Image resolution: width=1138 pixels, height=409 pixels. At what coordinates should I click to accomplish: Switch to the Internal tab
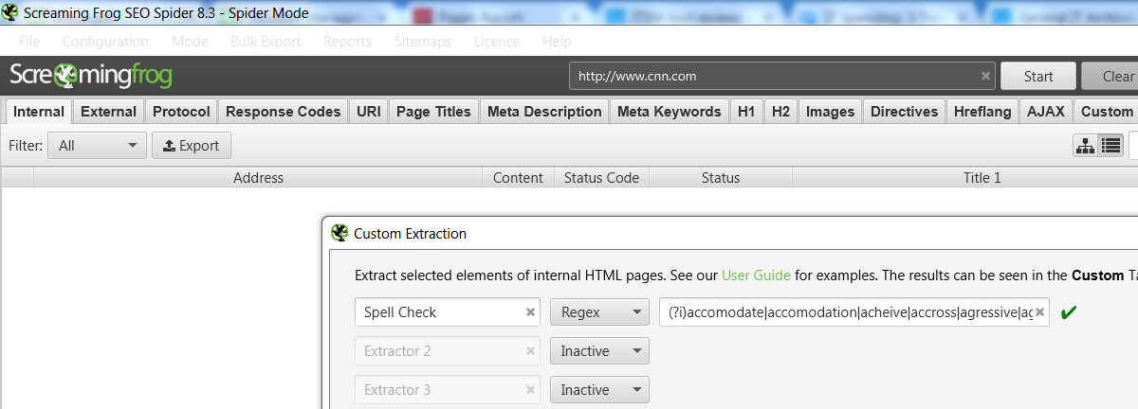pyautogui.click(x=39, y=111)
